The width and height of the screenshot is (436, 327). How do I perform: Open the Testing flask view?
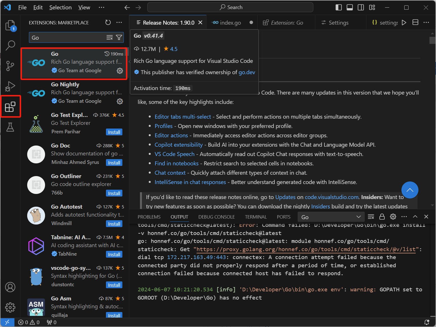(10, 127)
